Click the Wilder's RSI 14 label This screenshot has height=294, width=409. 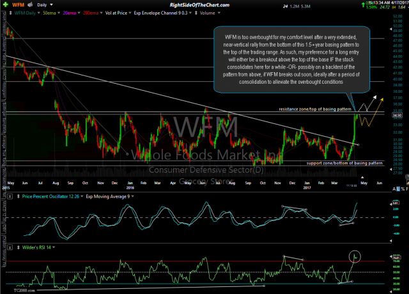click(36, 247)
